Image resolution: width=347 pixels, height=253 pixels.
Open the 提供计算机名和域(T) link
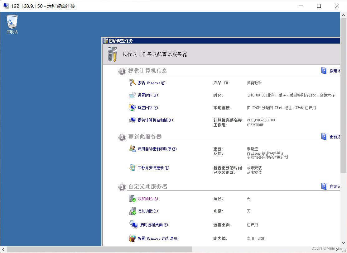pos(155,120)
